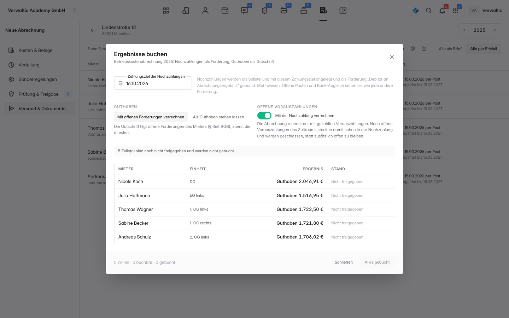
Task: Open the Verwaltio user account menu
Action: click(x=486, y=11)
